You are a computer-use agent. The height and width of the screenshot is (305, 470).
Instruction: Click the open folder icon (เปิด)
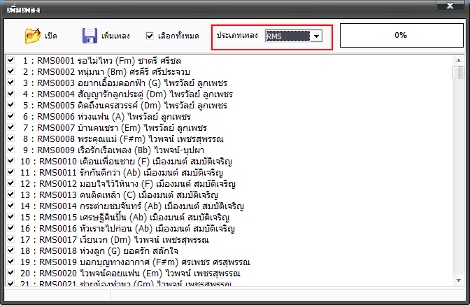(32, 34)
